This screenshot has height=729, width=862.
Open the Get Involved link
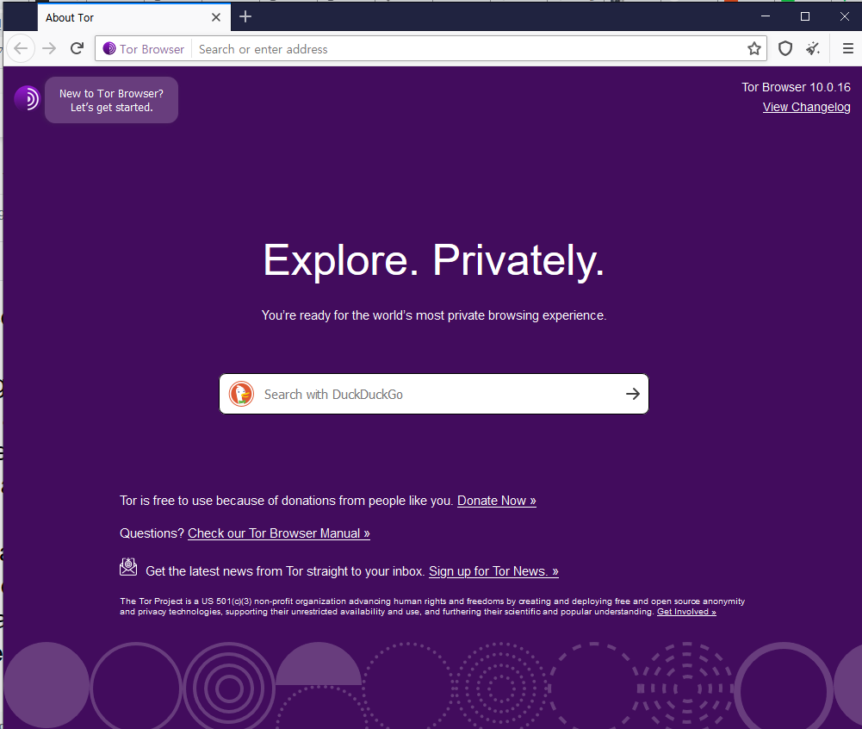(x=686, y=612)
